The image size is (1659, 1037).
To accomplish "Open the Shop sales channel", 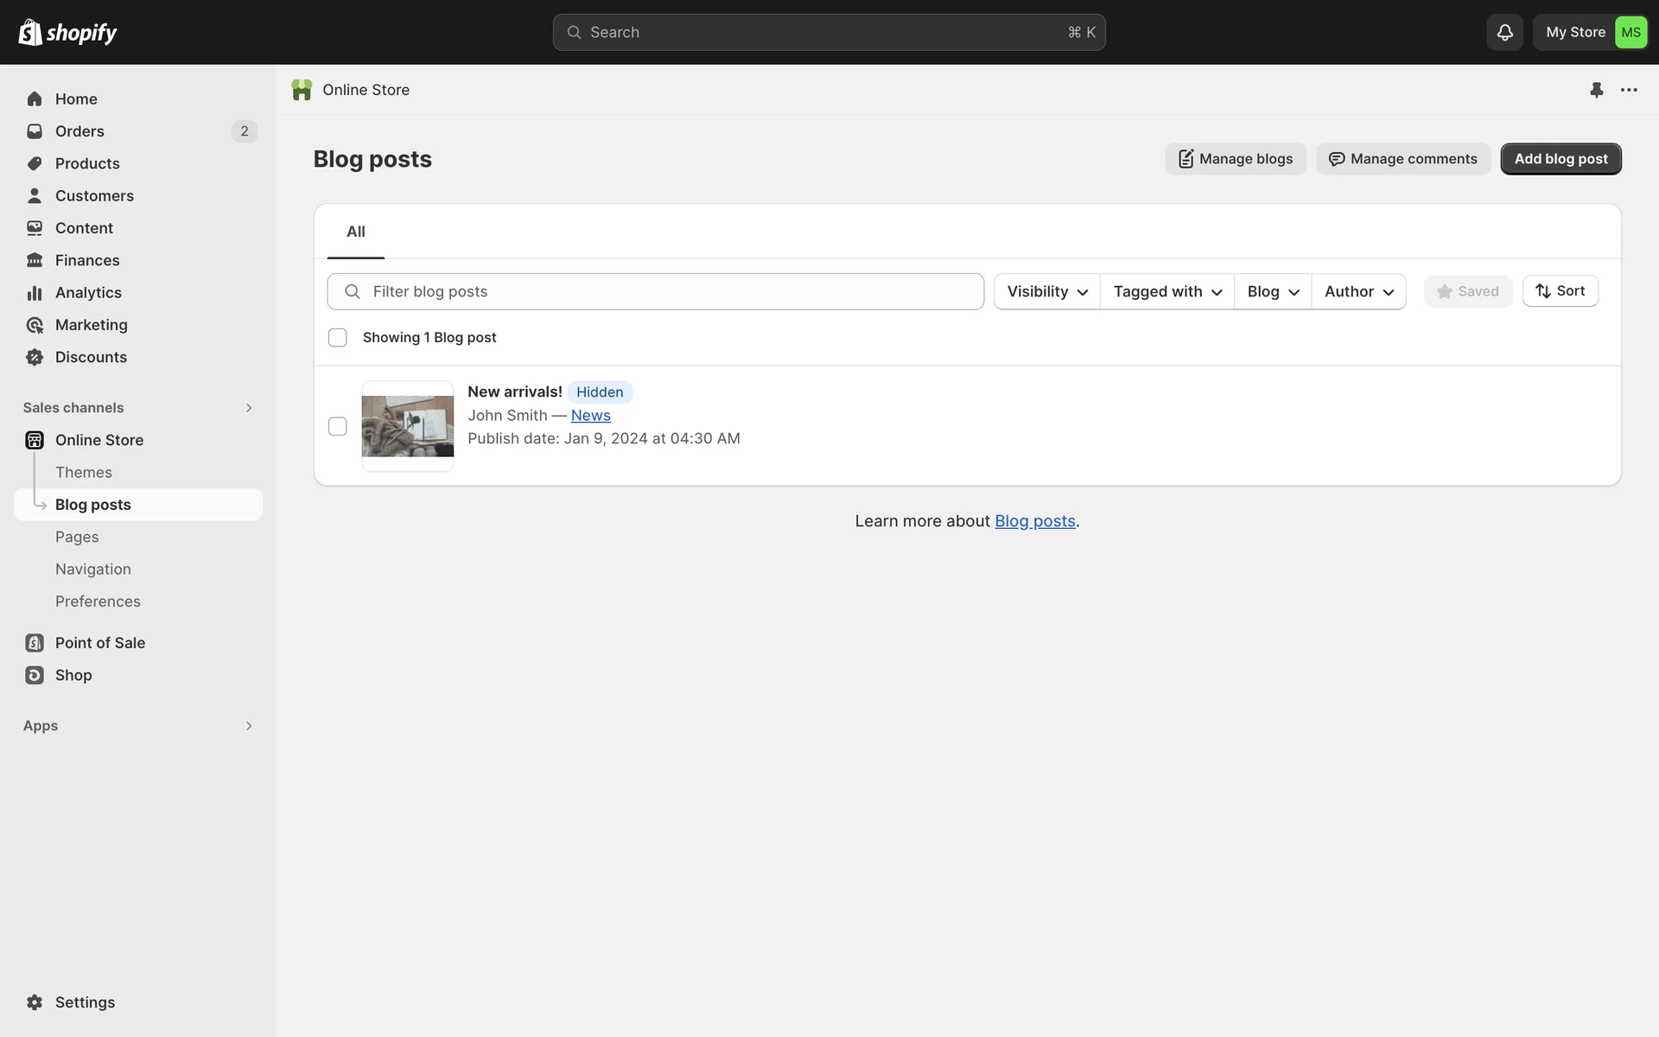I will (73, 675).
